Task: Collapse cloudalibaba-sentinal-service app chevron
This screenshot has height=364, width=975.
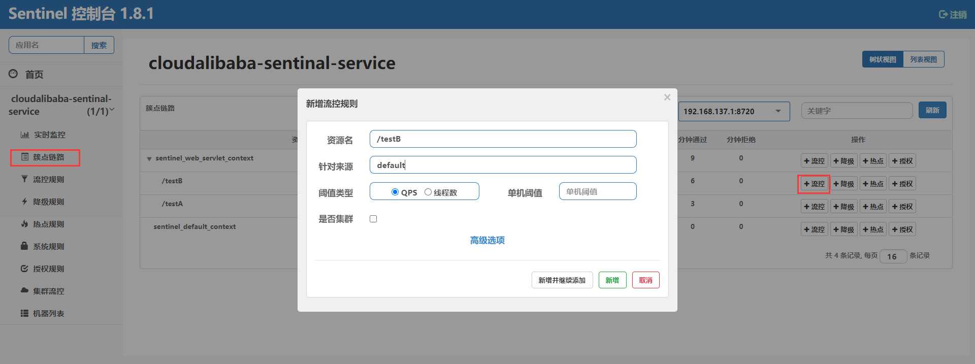Action: [112, 109]
